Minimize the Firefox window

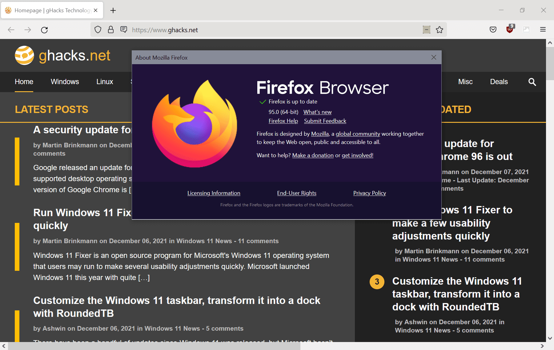coord(501,10)
